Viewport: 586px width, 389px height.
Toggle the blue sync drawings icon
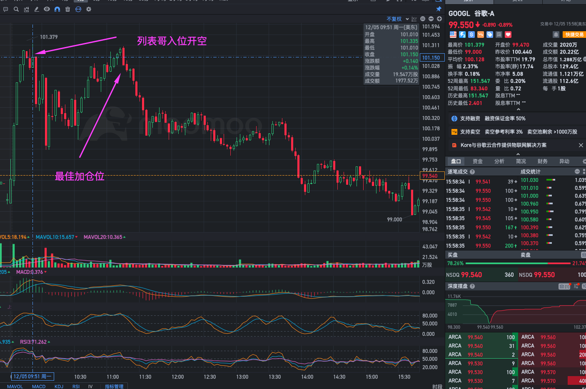(78, 9)
